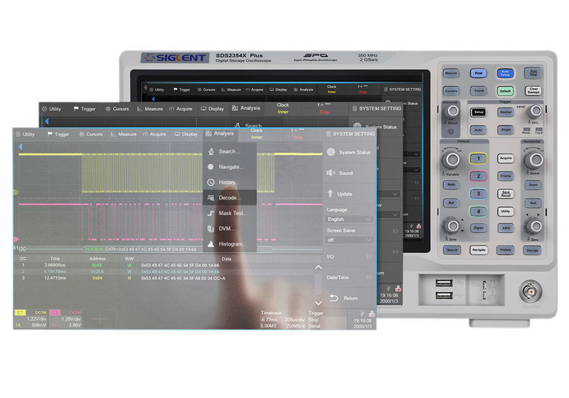Choose History... in the Analysis menu
This screenshot has height=398, width=569.
click(230, 183)
